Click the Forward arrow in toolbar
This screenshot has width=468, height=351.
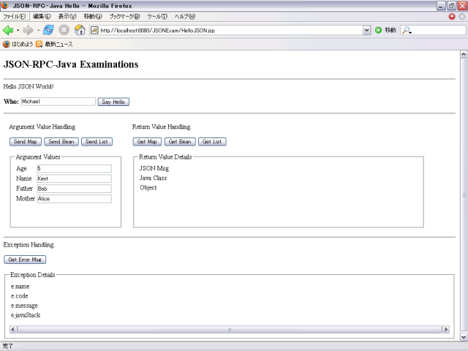click(x=29, y=30)
